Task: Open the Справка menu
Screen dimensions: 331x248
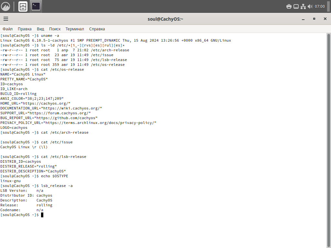Action: [x=97, y=29]
